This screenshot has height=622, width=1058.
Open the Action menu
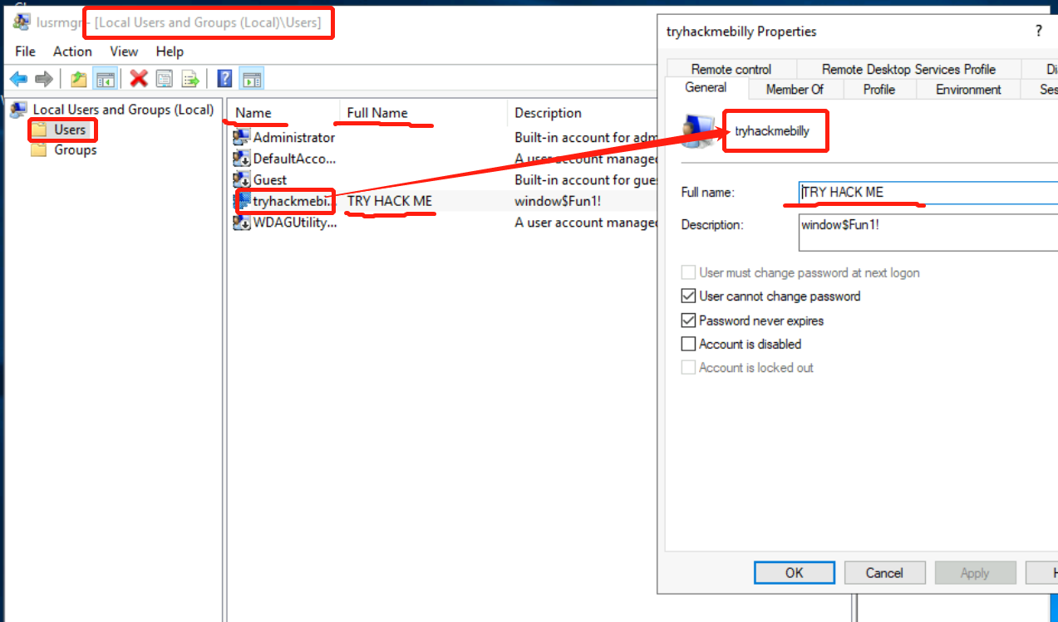click(x=72, y=51)
